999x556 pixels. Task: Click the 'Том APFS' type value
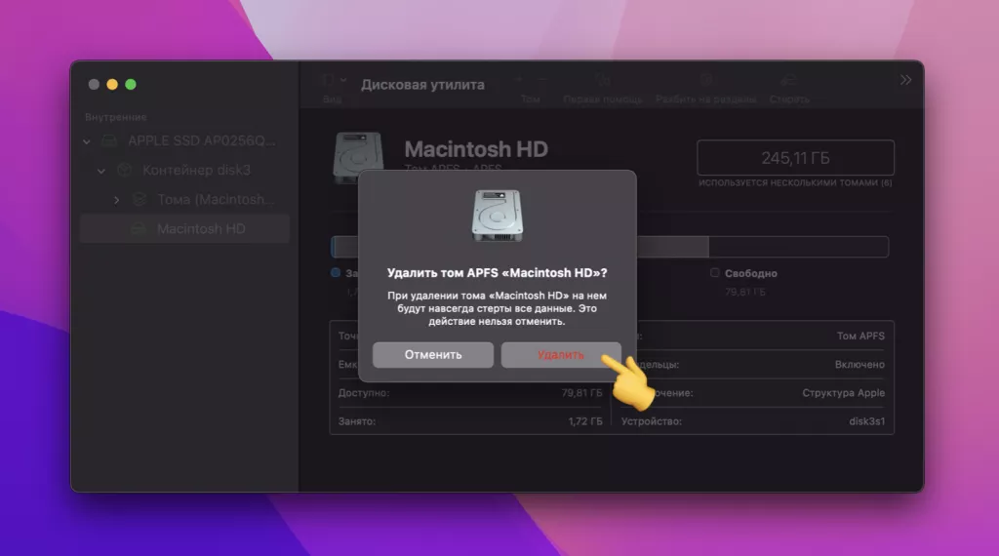[860, 336]
